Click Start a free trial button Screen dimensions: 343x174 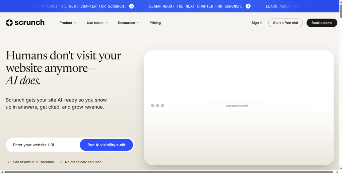[285, 23]
